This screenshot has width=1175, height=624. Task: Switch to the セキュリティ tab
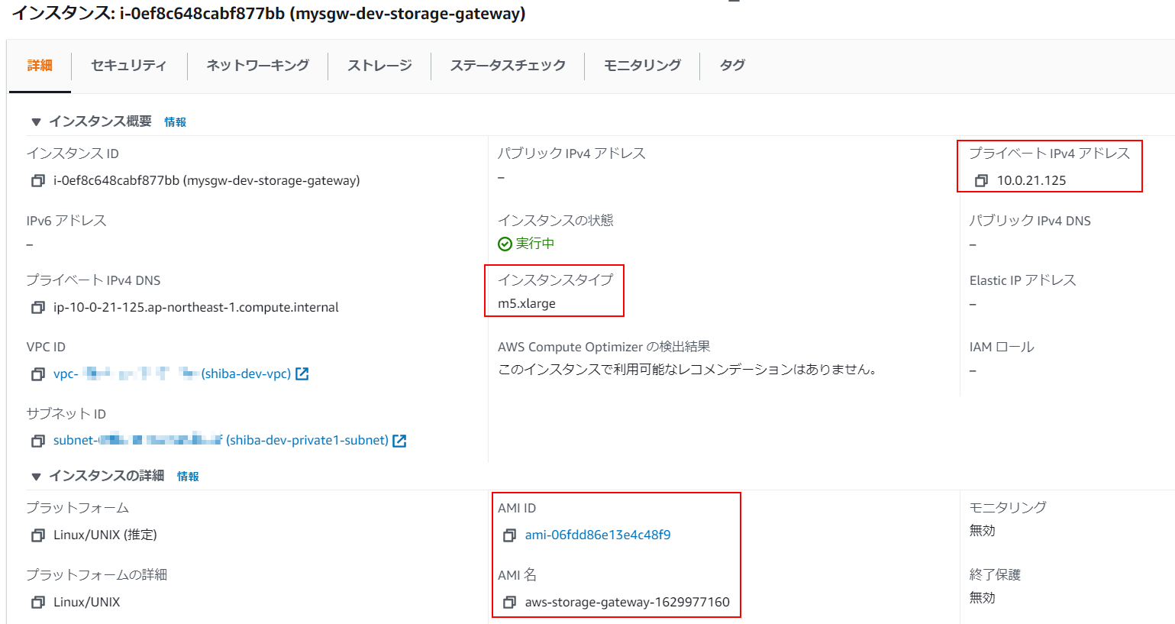129,65
